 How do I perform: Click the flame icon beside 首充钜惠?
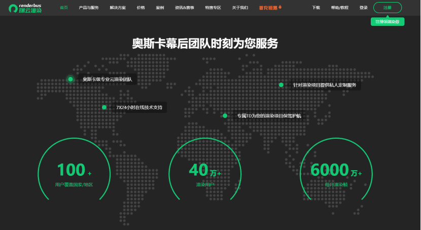point(280,8)
